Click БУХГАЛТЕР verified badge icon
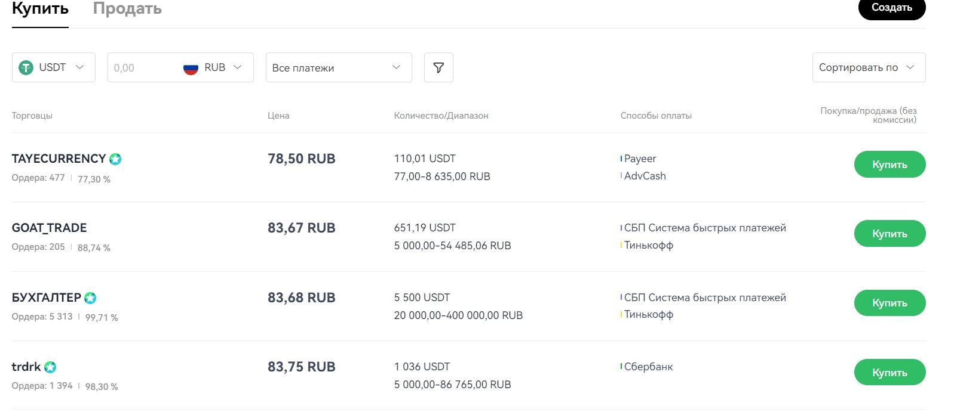 point(90,298)
